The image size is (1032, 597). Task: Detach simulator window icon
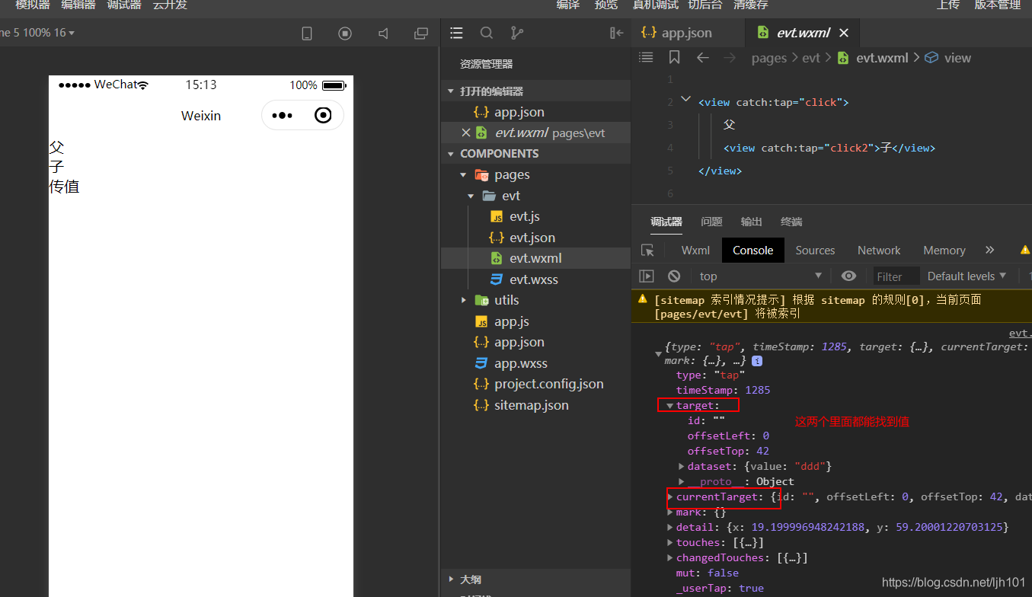420,34
